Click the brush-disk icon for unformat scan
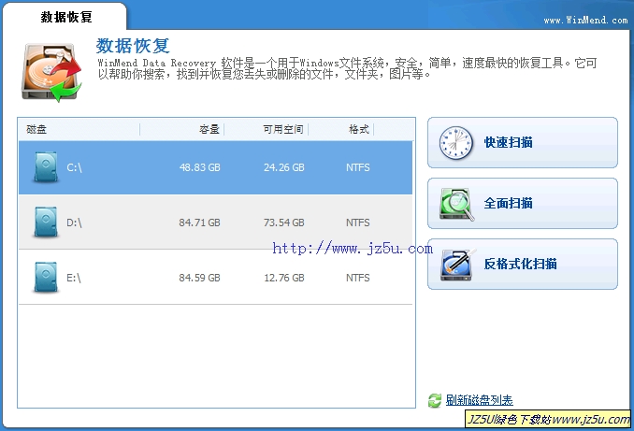634x431 pixels. tap(457, 265)
